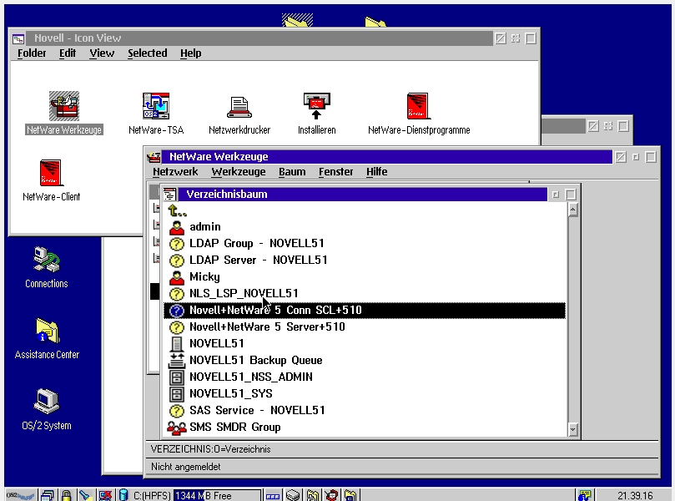Click the Micky user icon
The width and height of the screenshot is (675, 501).
point(177,277)
